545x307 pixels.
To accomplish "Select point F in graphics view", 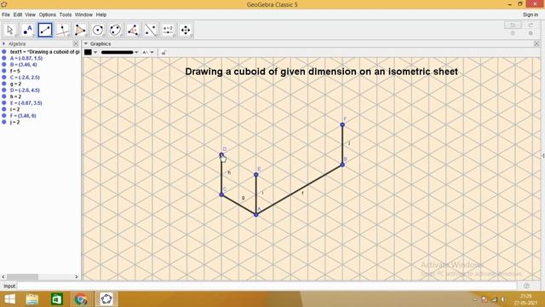I will click(x=342, y=125).
